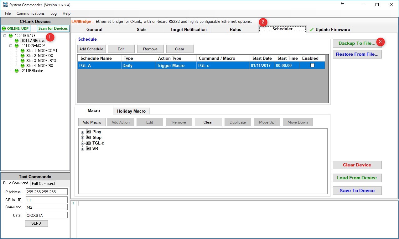Viewport: 399px width, 239px height.
Task: Click the Data input field
Action: coord(47,215)
